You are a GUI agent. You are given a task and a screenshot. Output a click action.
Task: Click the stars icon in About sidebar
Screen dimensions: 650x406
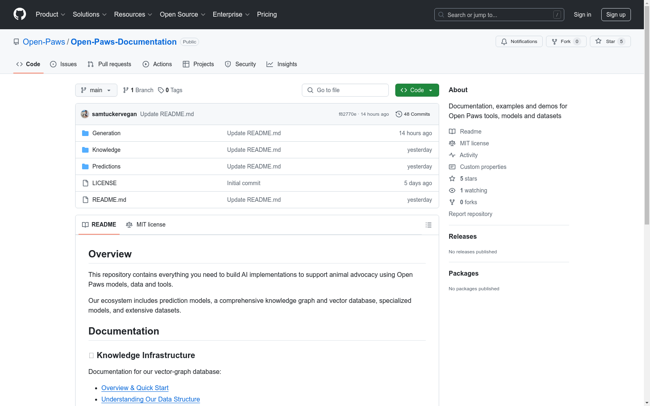pyautogui.click(x=452, y=179)
